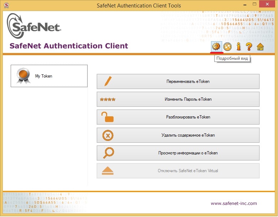Click the SafeNet title bar application icon
278x217 pixels.
coord(6,5)
